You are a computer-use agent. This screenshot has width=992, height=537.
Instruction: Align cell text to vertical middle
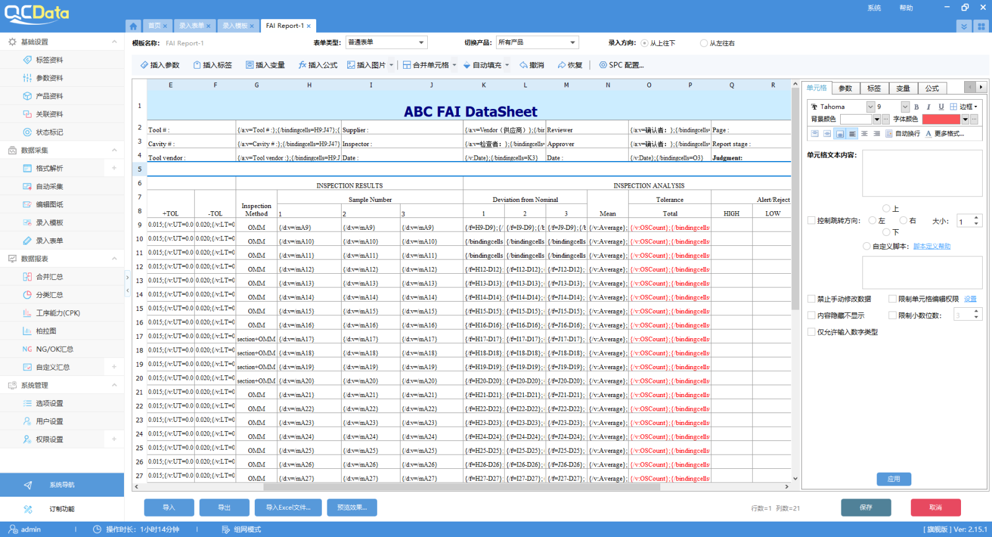[827, 134]
